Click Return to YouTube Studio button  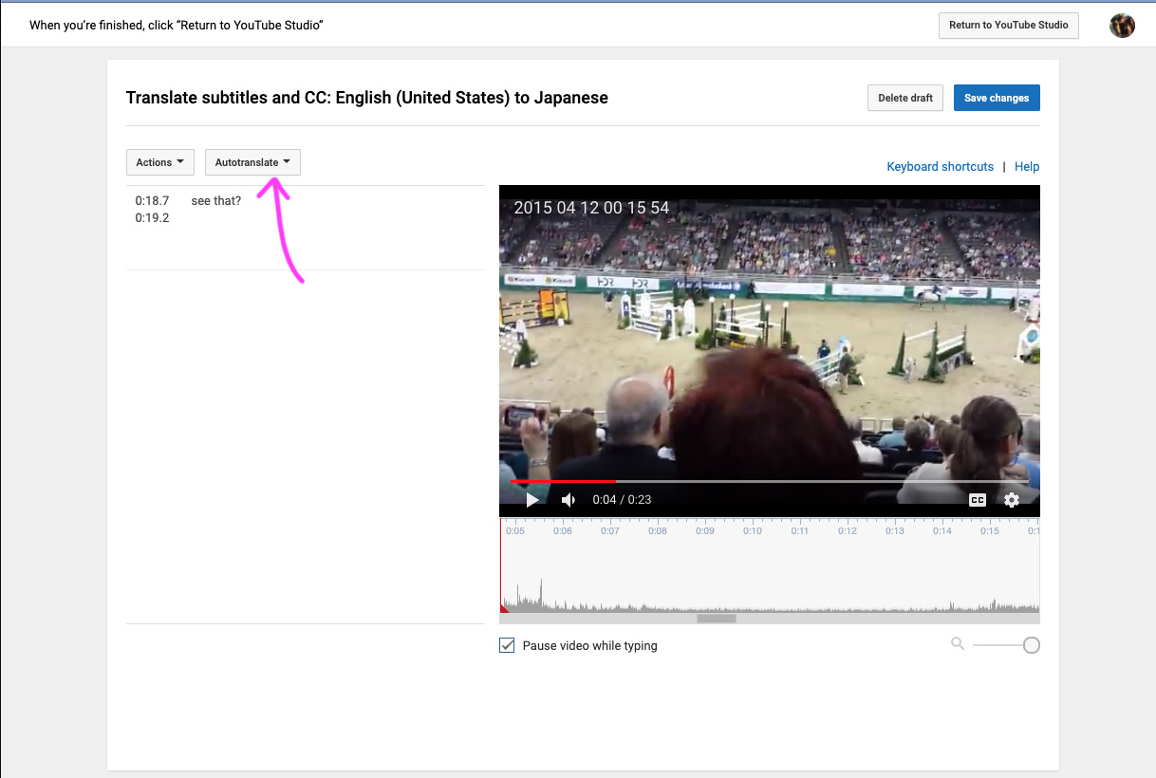click(x=1008, y=26)
